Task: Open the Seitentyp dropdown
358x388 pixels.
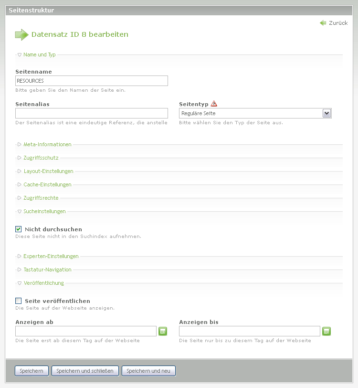Action: point(326,113)
